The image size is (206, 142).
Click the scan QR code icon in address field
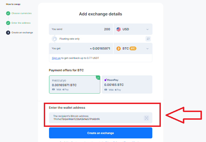147,118
